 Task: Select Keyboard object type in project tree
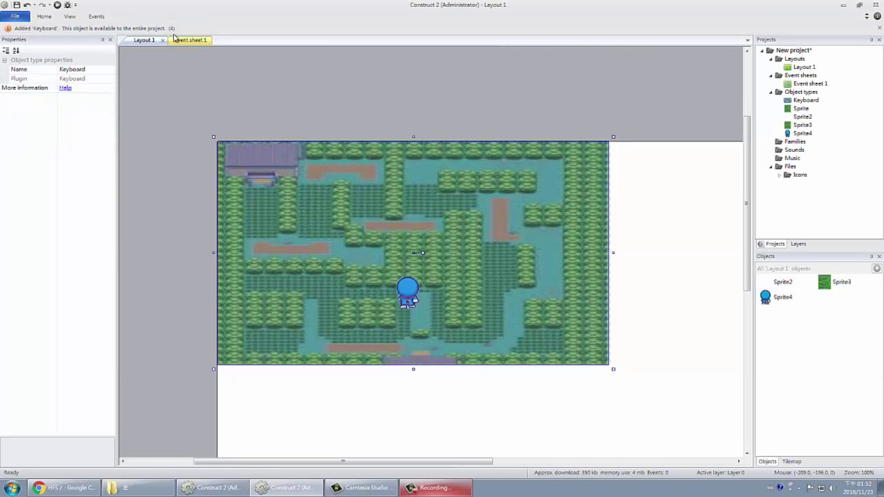(805, 100)
